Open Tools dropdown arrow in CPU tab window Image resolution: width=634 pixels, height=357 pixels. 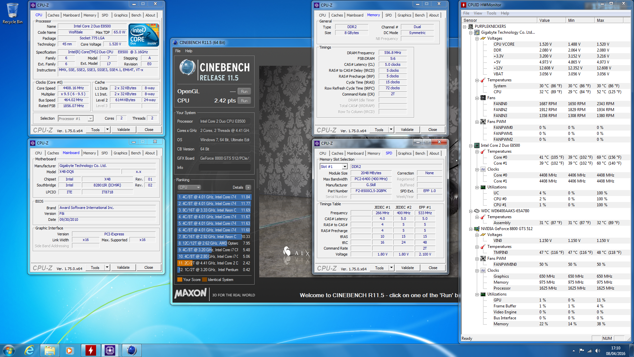point(107,130)
